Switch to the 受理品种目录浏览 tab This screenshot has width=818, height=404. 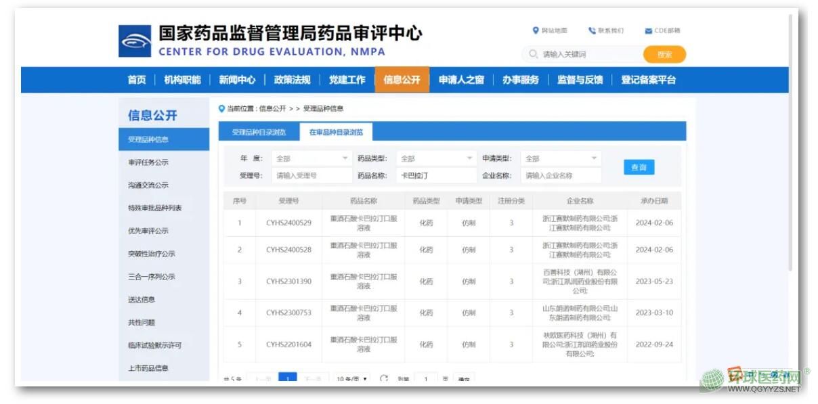259,132
